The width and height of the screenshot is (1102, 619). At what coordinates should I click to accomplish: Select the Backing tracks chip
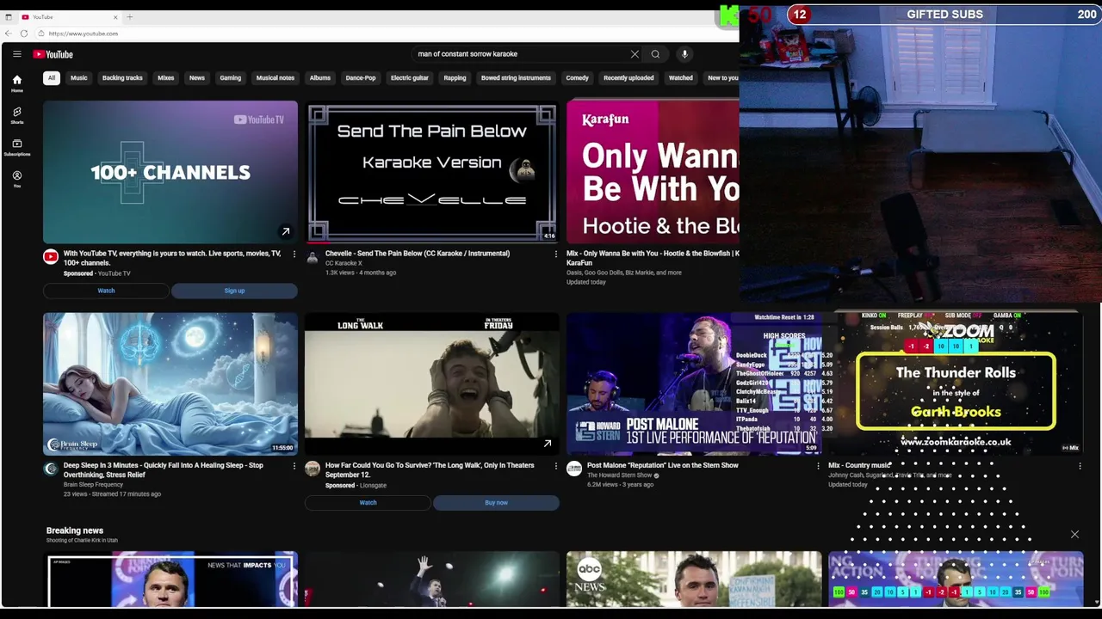[122, 78]
